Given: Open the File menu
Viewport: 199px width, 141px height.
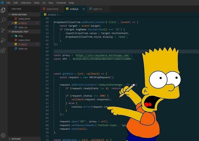Looking at the screenshot, I should pyautogui.click(x=9, y=3).
